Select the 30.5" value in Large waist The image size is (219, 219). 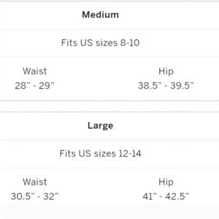(22, 196)
